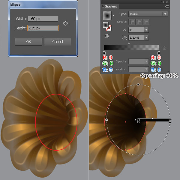Open the Opacity dropdown arrow
Screen dimensions: 180x180
point(146,61)
